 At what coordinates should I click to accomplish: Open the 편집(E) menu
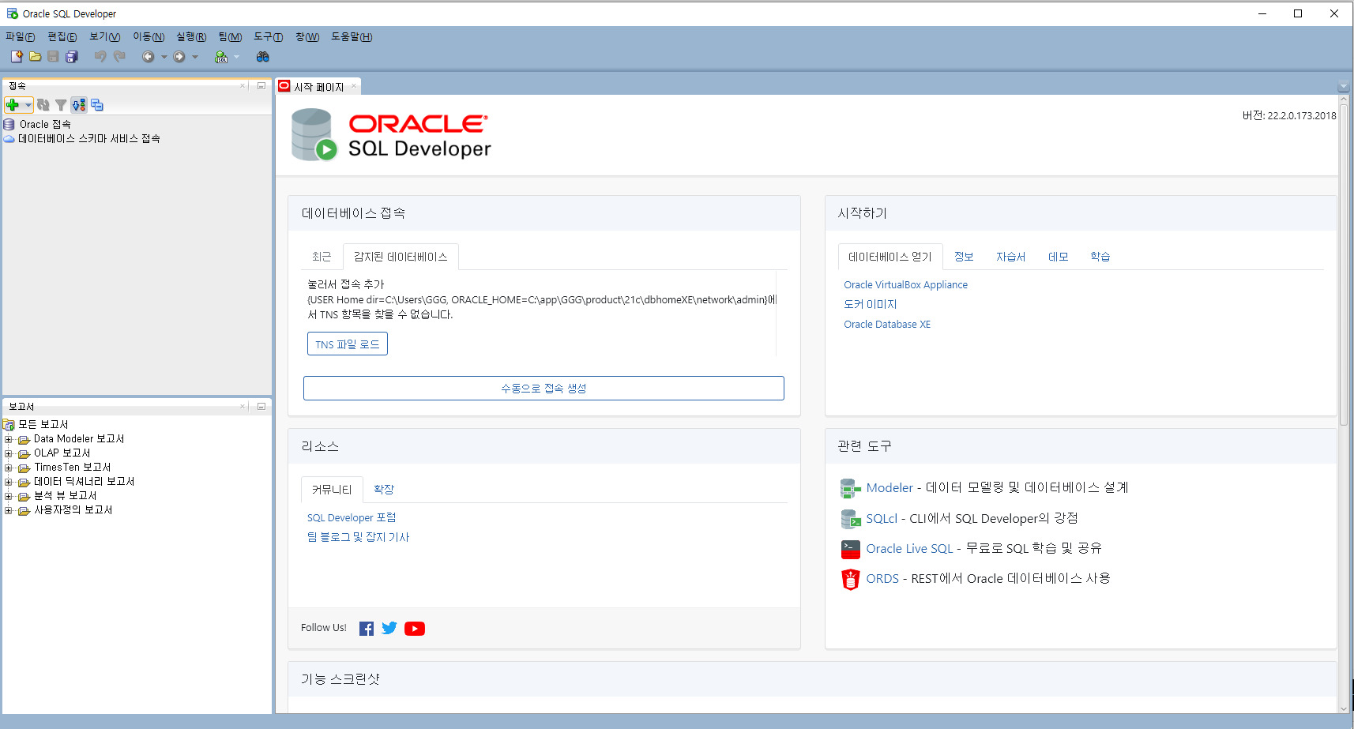(62, 36)
